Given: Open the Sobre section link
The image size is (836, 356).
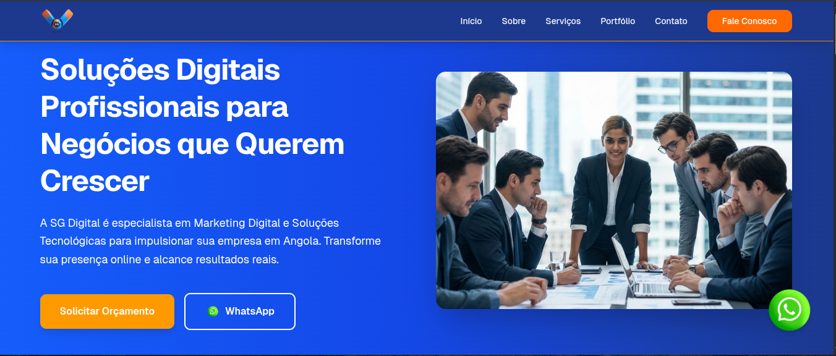Looking at the screenshot, I should [514, 21].
